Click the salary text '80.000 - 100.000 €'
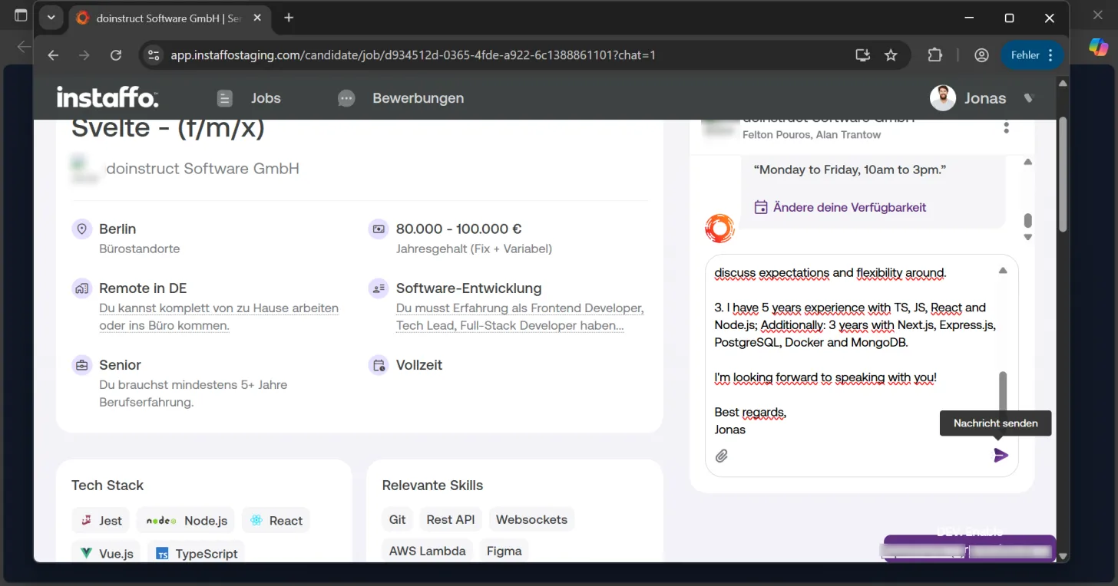This screenshot has width=1118, height=586. 459,229
